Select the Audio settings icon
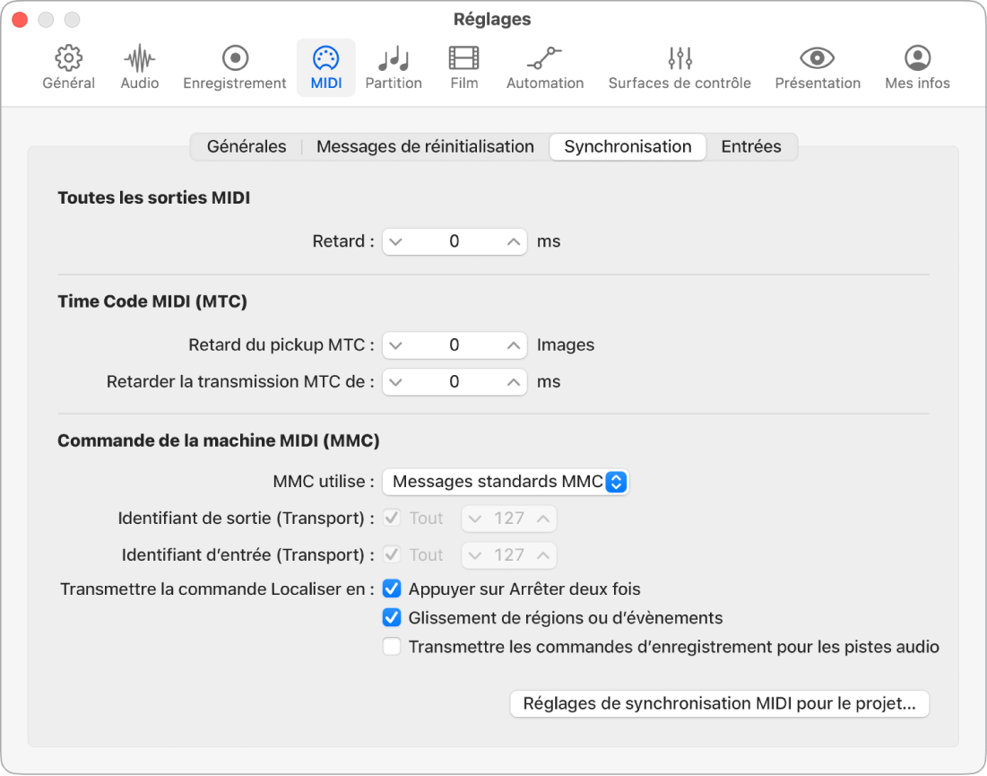Image resolution: width=987 pixels, height=776 pixels. click(139, 66)
